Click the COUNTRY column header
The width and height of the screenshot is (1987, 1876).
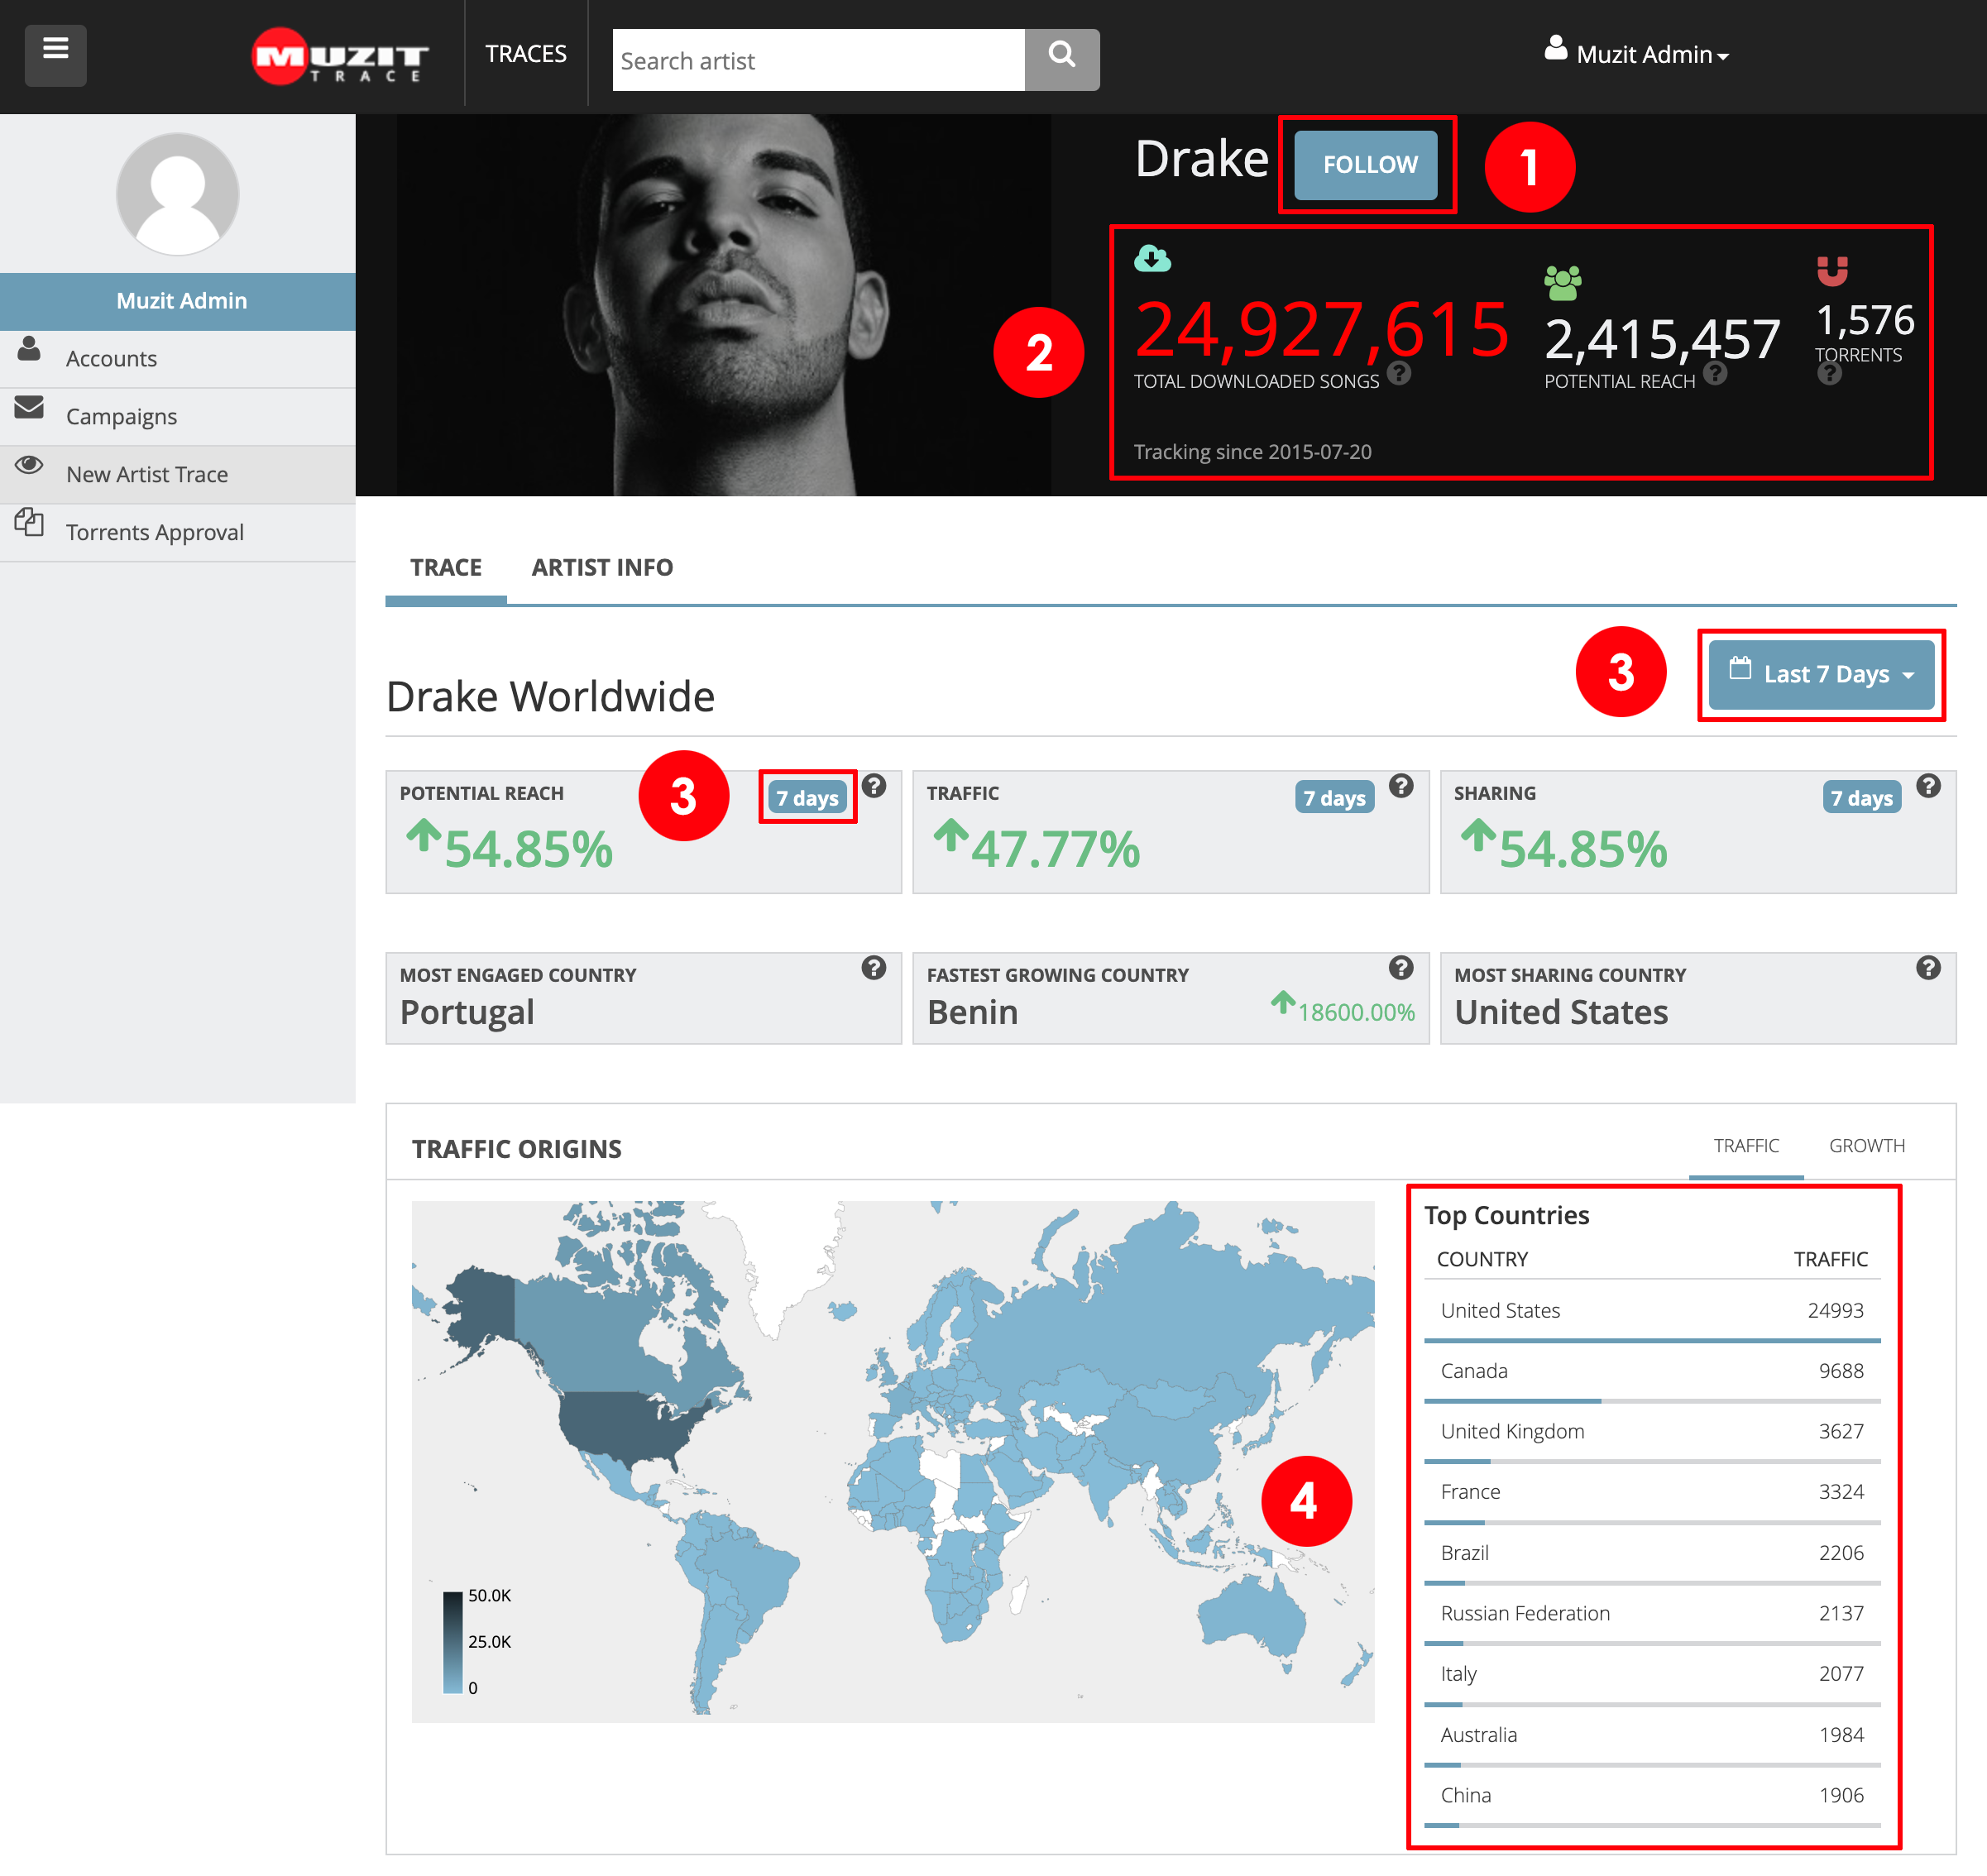(1482, 1259)
